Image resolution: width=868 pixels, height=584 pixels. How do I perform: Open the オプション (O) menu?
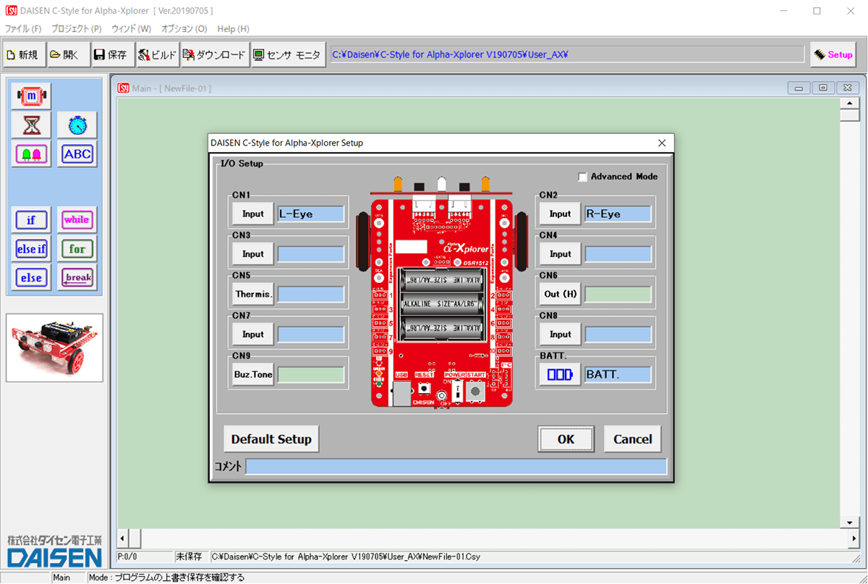click(x=184, y=29)
